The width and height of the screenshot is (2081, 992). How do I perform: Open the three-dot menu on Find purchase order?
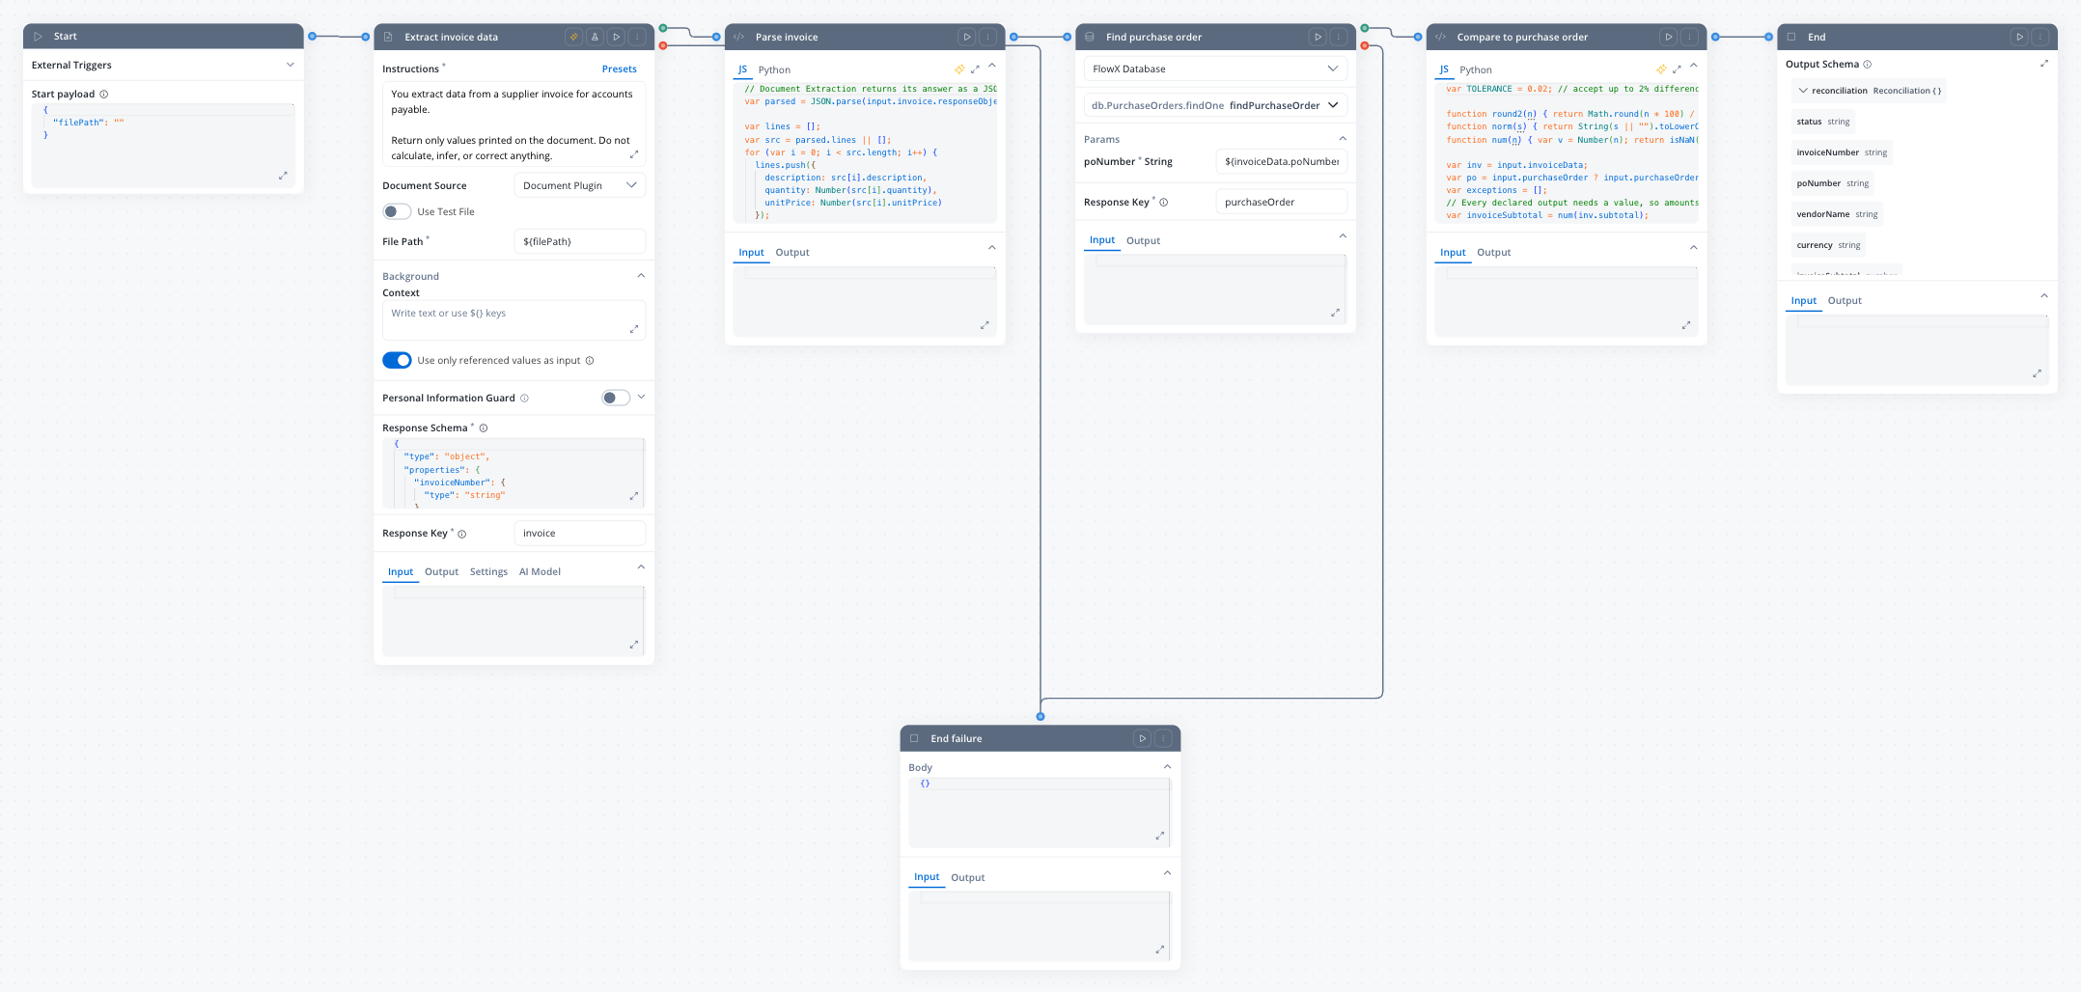(x=1339, y=37)
